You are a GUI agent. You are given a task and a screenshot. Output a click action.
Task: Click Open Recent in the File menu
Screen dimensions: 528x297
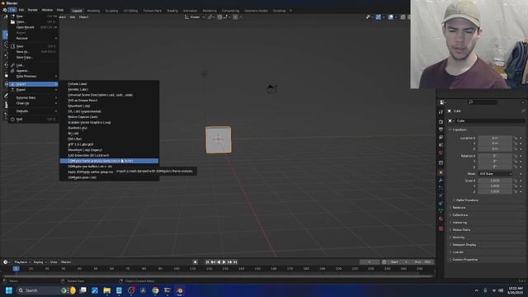(x=33, y=27)
